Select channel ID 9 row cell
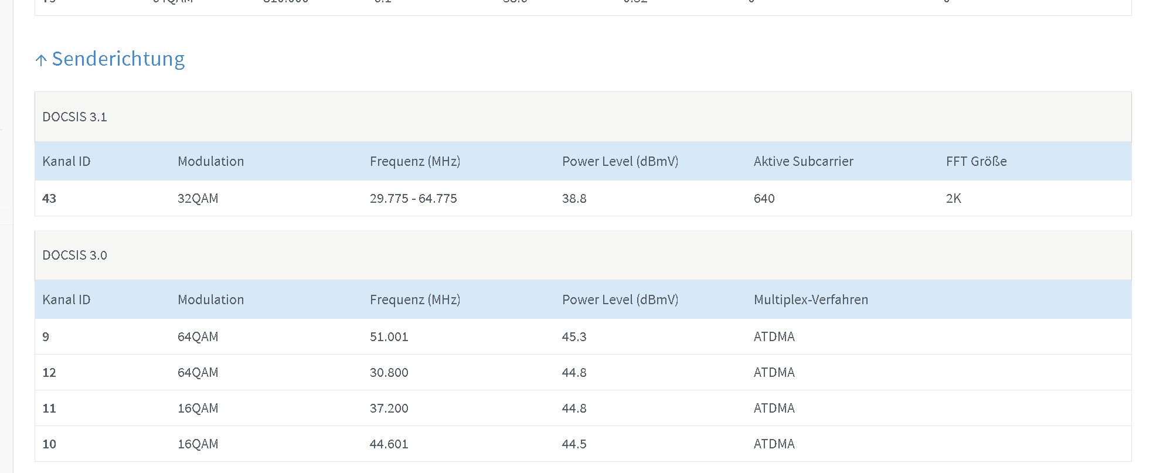 coord(46,336)
